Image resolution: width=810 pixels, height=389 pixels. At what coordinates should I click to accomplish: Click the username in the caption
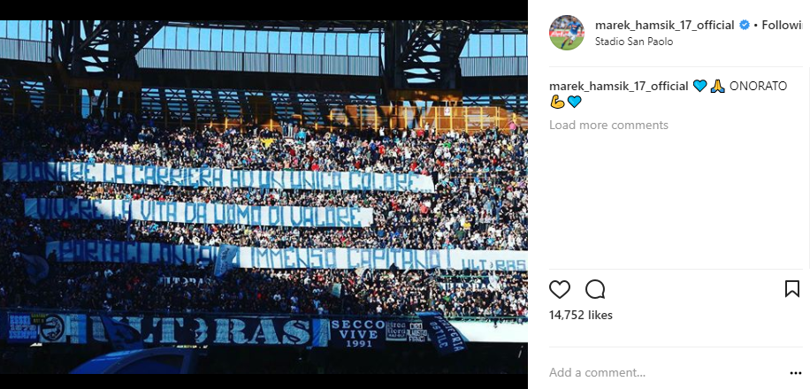click(x=619, y=87)
